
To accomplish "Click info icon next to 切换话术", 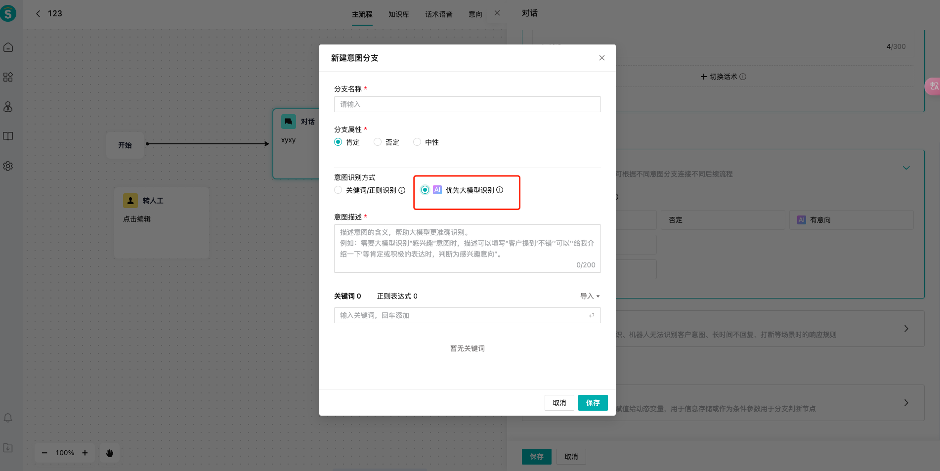I will 743,77.
